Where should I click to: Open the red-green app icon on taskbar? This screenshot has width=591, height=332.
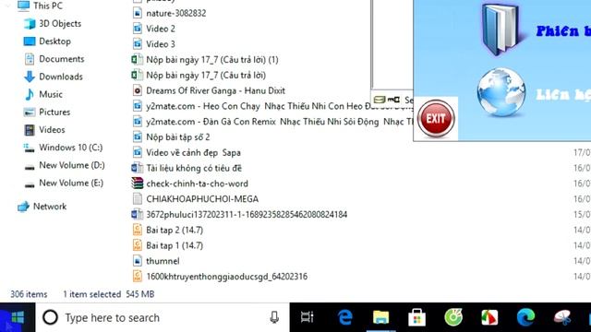coord(489,317)
